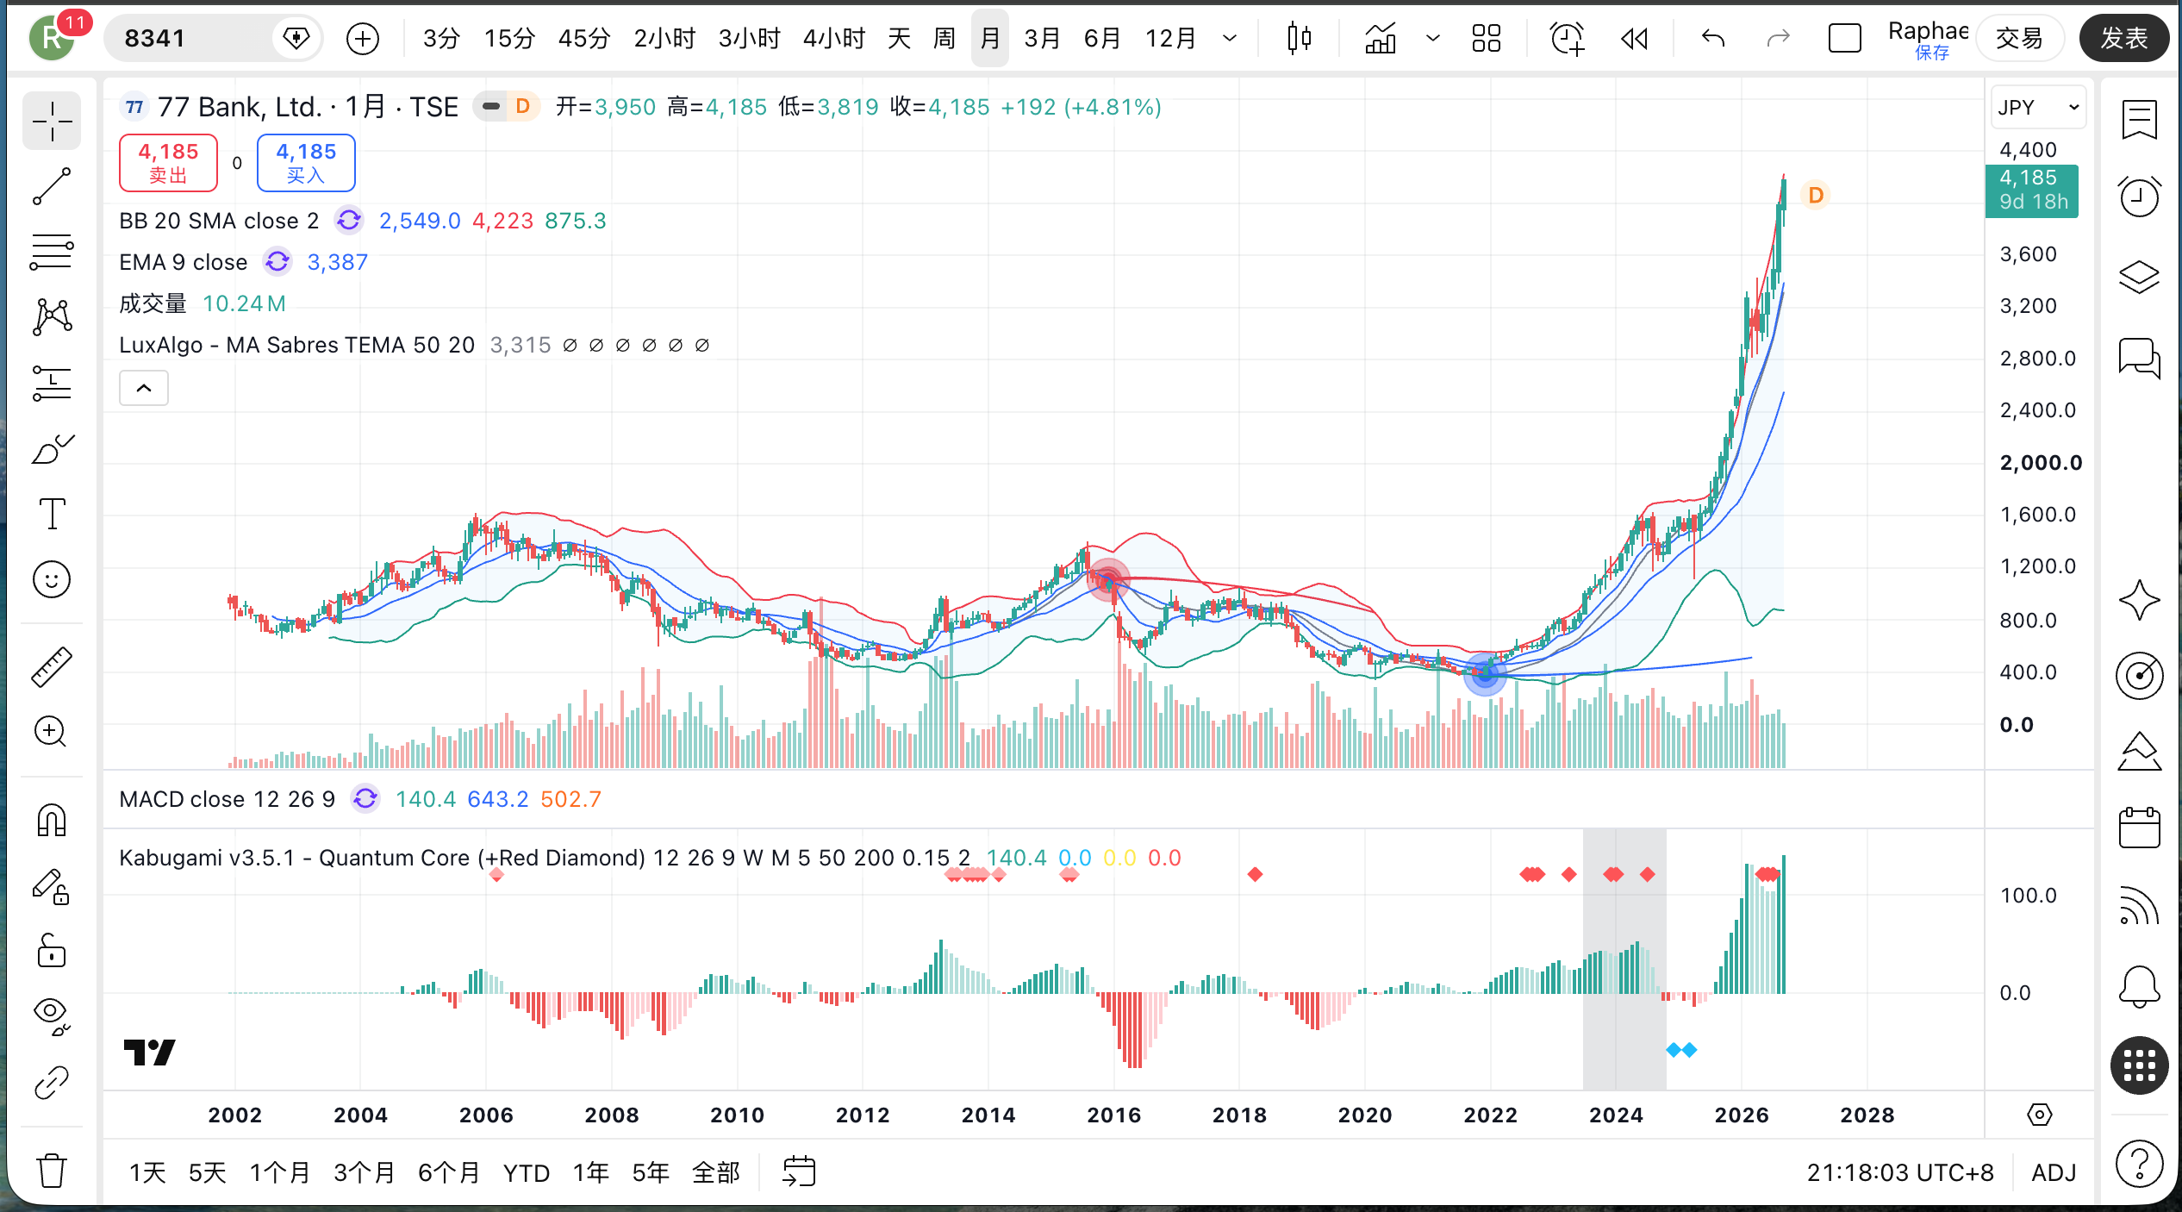Select the 月 monthly interval

point(990,39)
